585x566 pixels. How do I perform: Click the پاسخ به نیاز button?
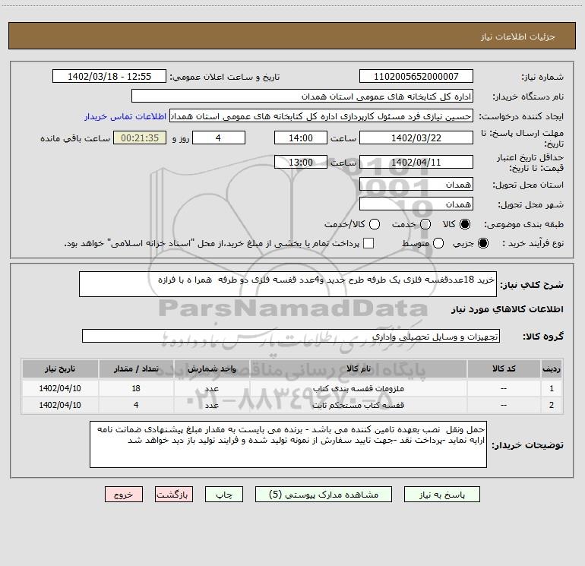coord(441,495)
